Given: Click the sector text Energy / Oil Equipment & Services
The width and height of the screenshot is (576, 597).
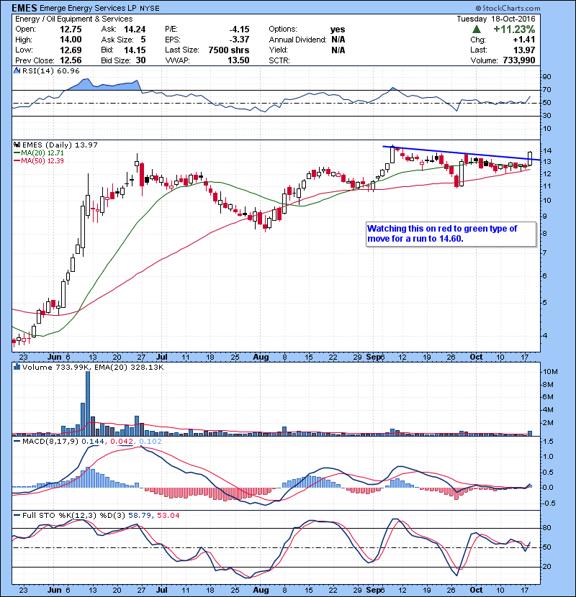Looking at the screenshot, I should point(74,19).
